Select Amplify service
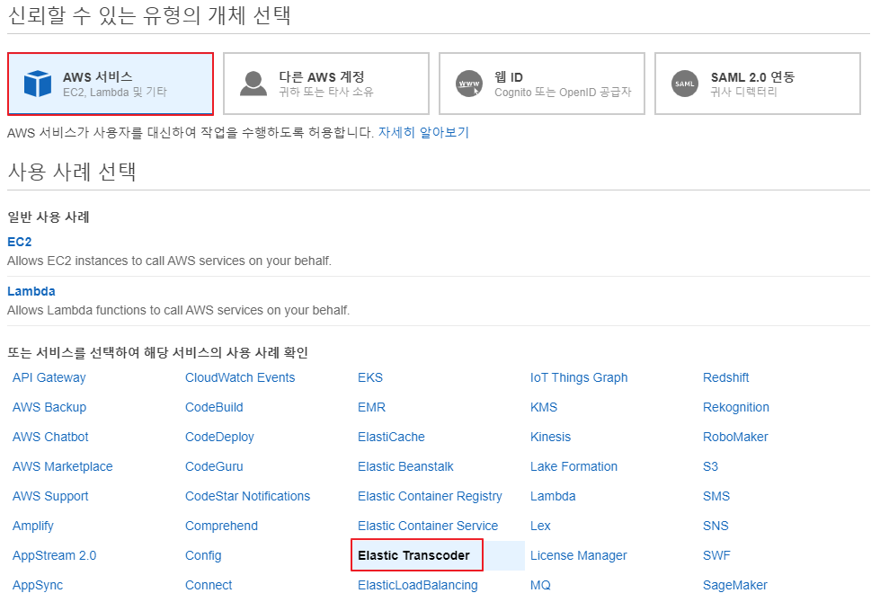 tap(33, 527)
